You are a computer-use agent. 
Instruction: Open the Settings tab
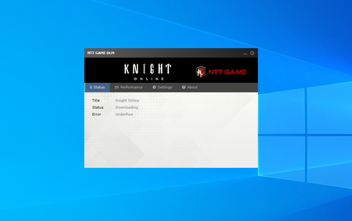click(162, 87)
